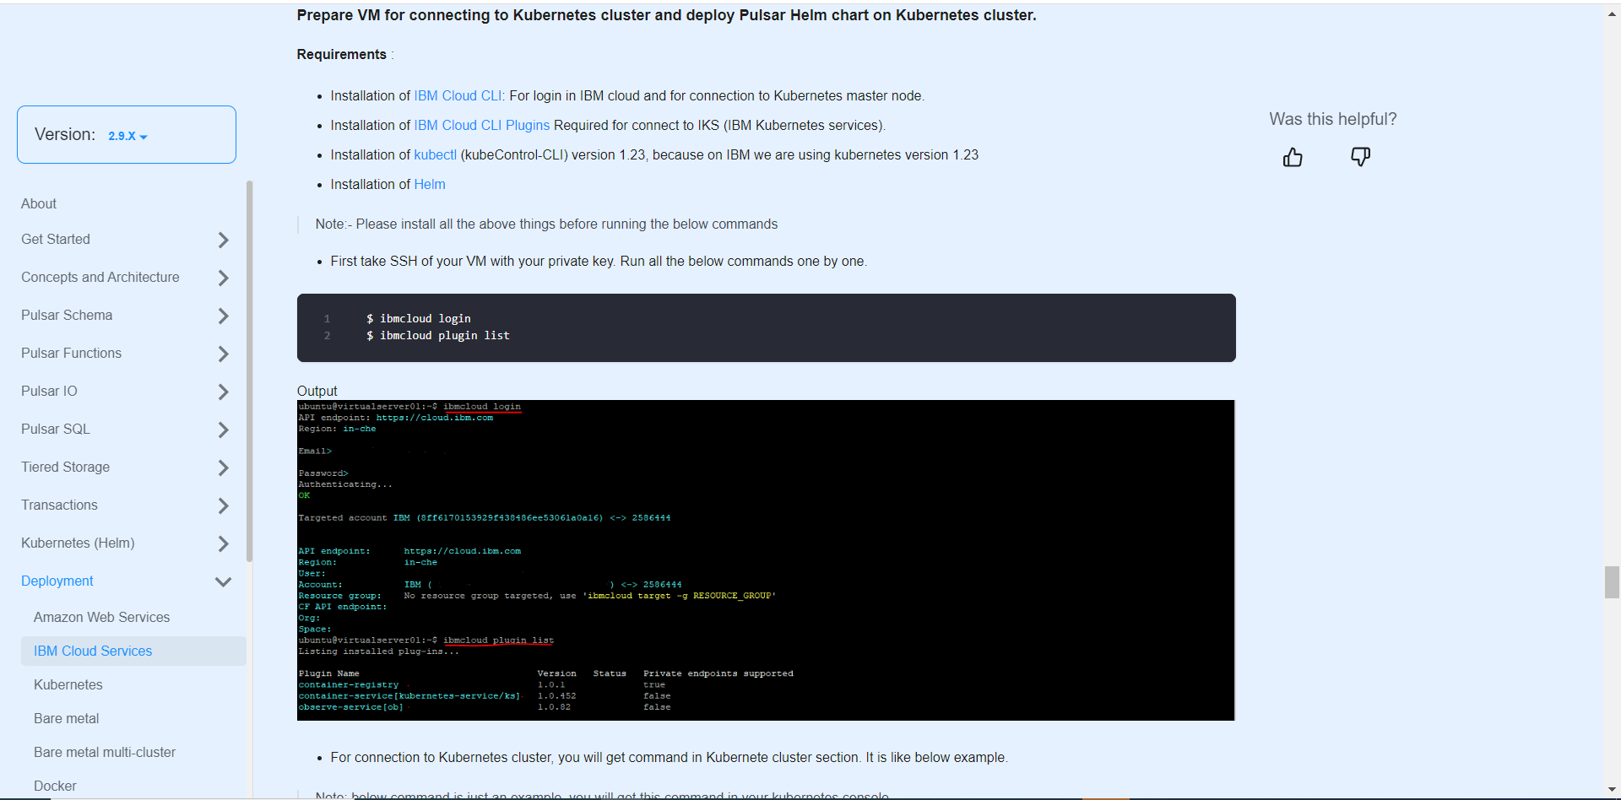Expand the Kubernetes (Helm) chevron

tap(223, 543)
